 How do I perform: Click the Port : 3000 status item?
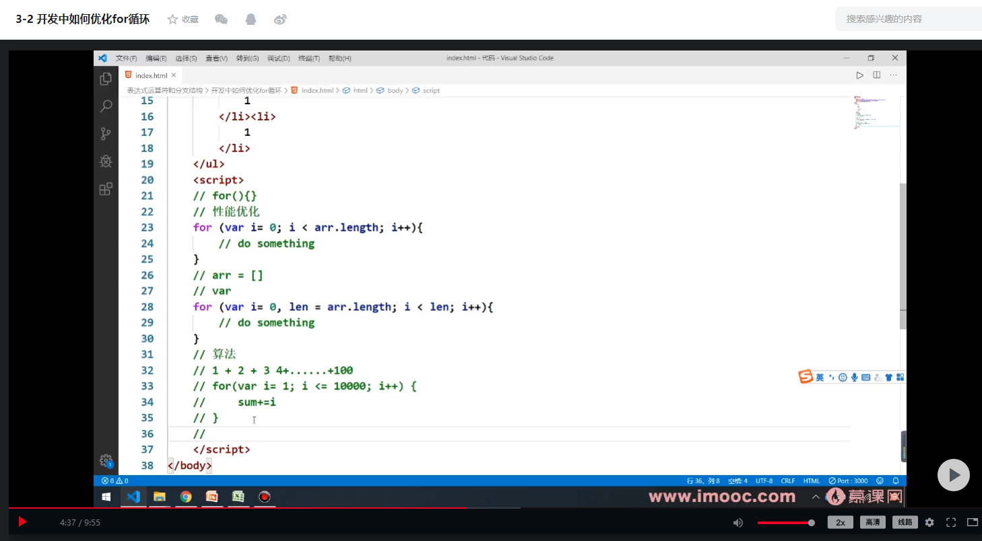point(848,481)
